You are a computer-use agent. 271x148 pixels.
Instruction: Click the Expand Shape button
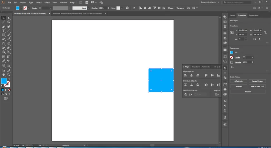(x=257, y=81)
